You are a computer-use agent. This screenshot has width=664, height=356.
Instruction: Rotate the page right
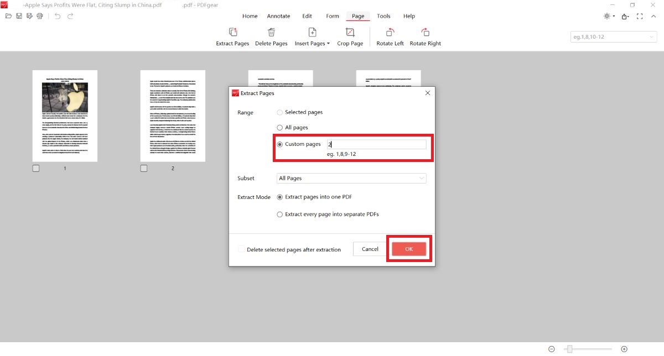point(425,36)
